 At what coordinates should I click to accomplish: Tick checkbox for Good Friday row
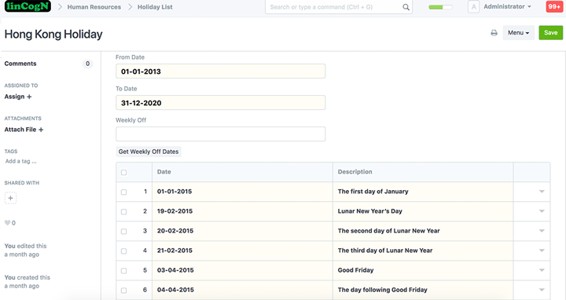[124, 270]
